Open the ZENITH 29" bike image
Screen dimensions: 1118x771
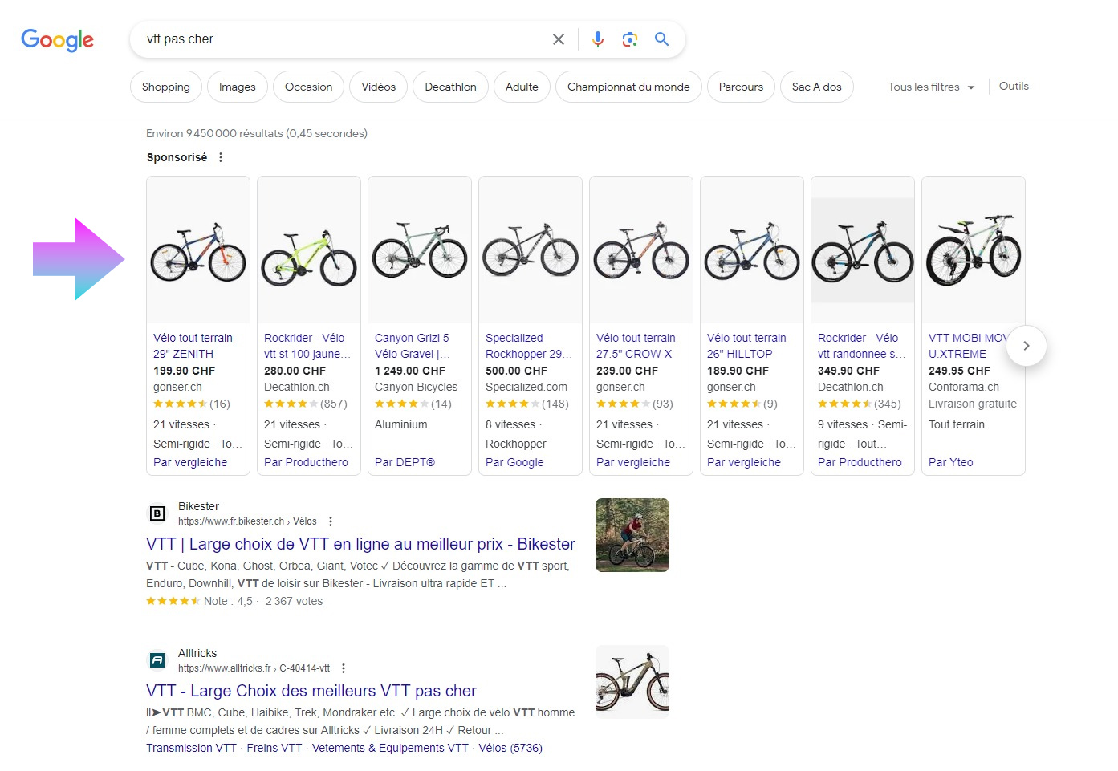point(198,250)
